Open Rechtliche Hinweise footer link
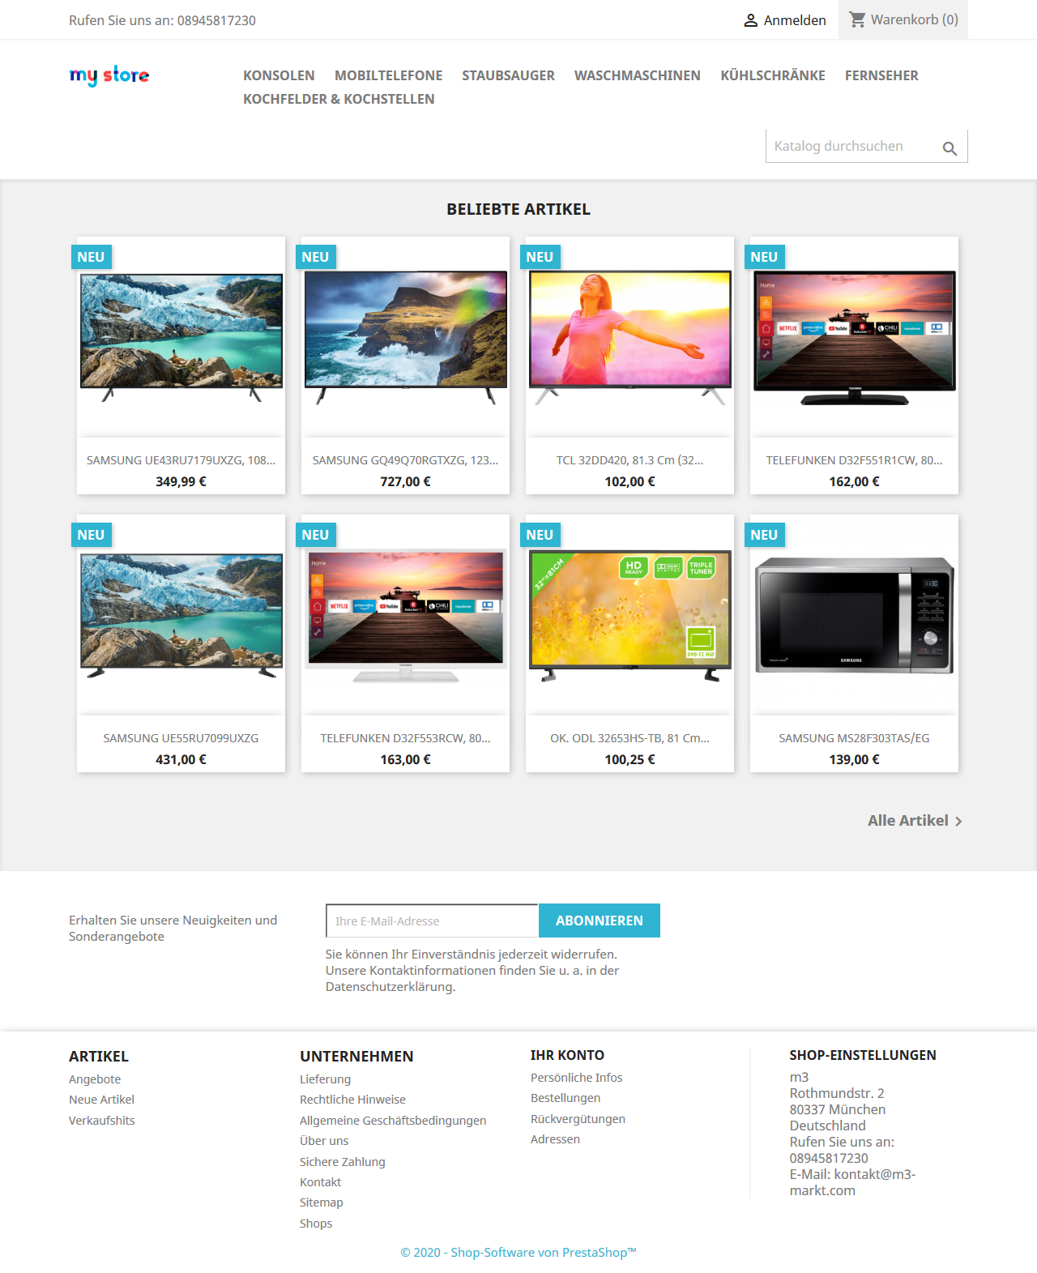Image resolution: width=1037 pixels, height=1273 pixels. (x=352, y=1100)
